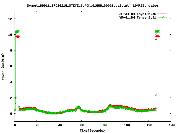Click the small signal peak near 57 seconds
This screenshot has width=177, height=133.
78,108
